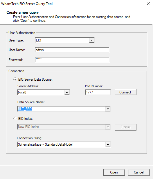This screenshot has height=179, width=153.
Task: Click the Port Number field showing 1777
Action: [x=98, y=92]
